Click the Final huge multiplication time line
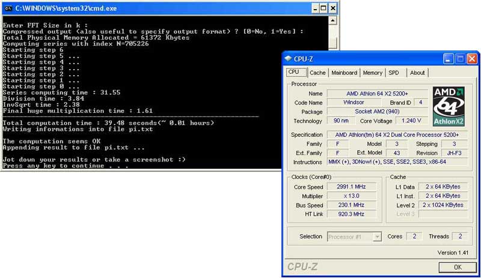481x278 pixels. coord(78,111)
